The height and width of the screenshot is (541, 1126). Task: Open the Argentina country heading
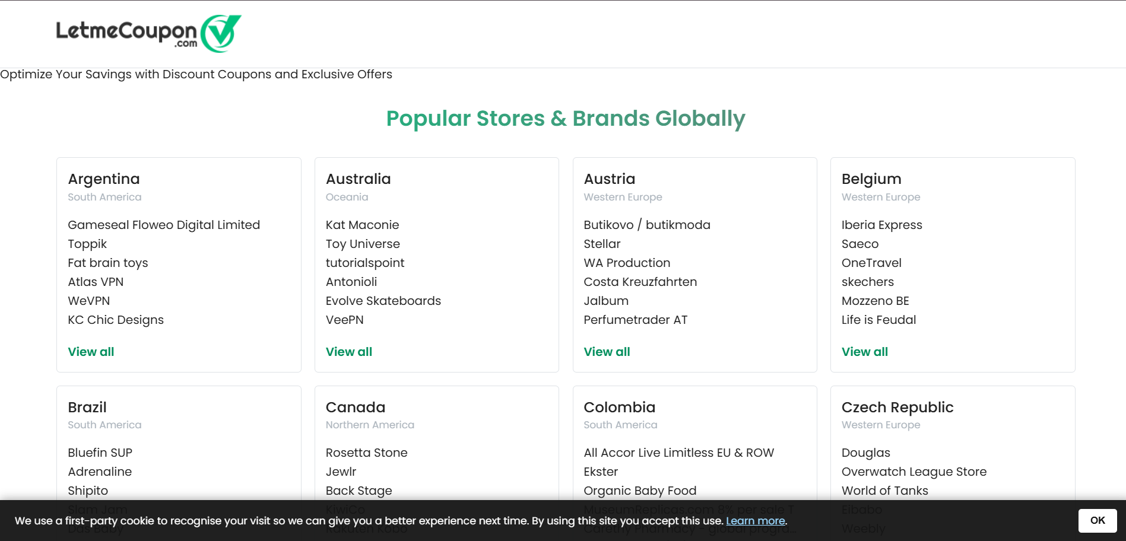(x=104, y=179)
